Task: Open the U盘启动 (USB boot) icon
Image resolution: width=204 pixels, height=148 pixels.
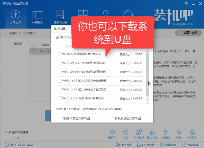Action: (x=16, y=17)
